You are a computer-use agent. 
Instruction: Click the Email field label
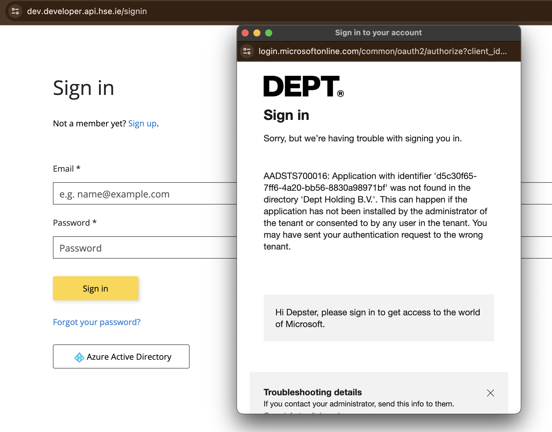(67, 169)
